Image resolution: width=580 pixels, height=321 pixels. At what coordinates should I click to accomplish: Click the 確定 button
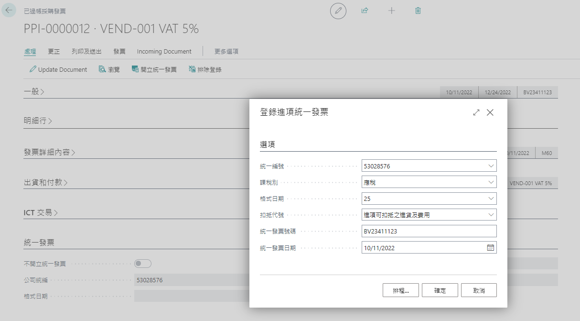[440, 290]
